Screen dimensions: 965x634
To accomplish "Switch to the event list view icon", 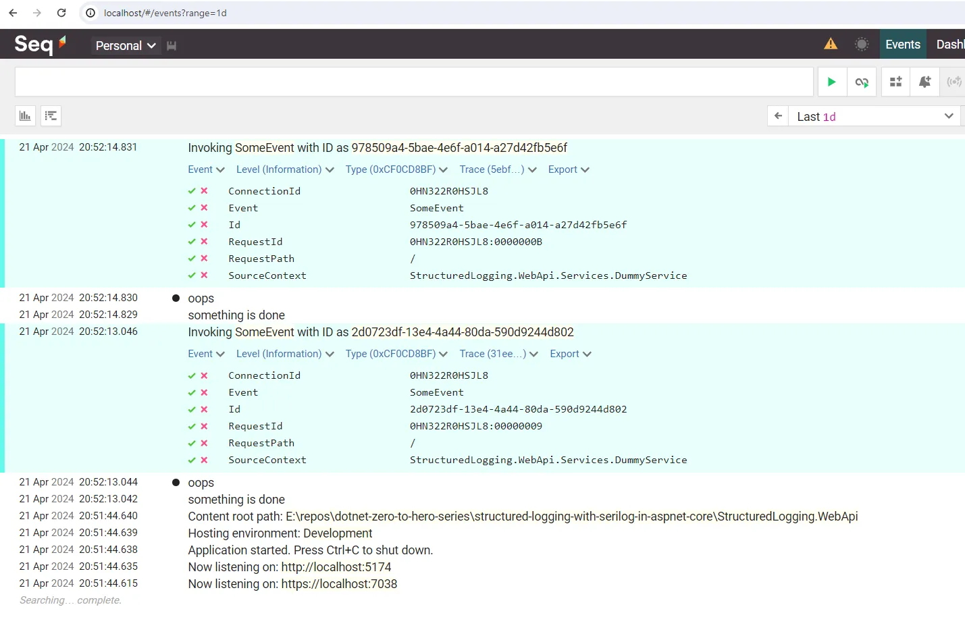I will pos(51,115).
